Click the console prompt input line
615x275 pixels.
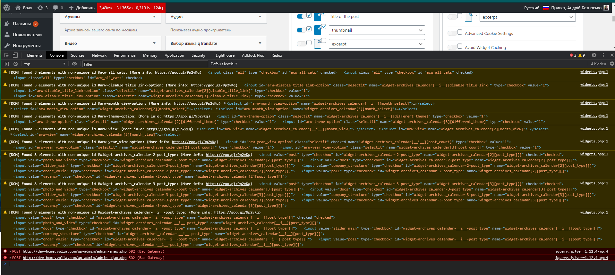(308, 264)
